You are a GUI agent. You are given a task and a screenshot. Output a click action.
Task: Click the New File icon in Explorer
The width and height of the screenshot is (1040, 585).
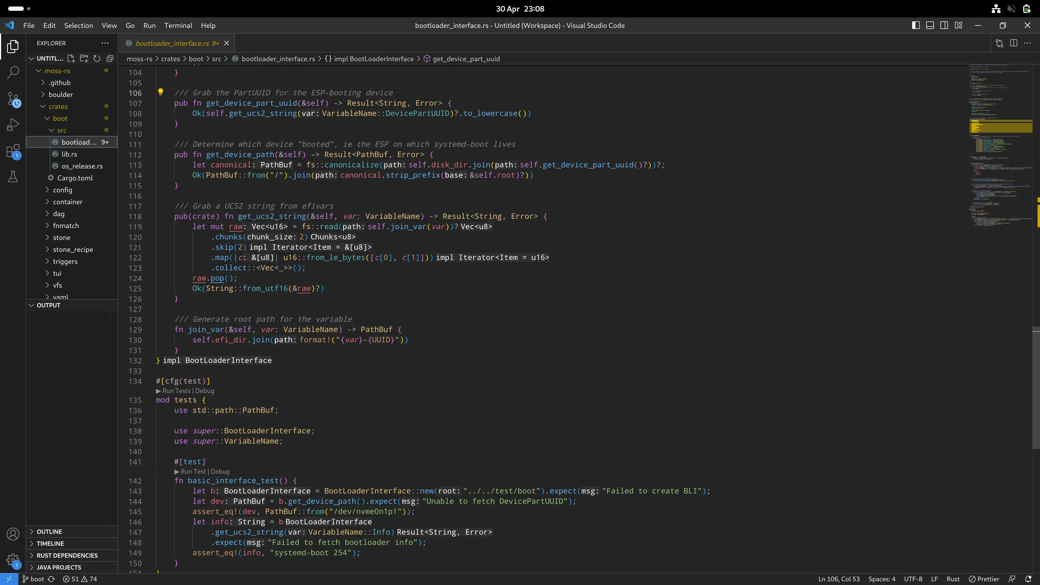tap(71, 58)
